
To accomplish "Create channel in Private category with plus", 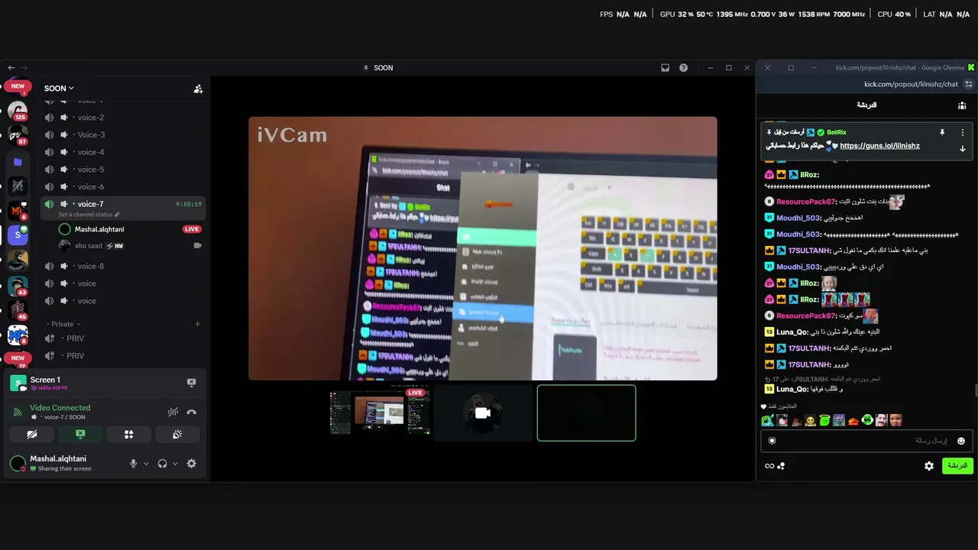I will click(197, 324).
